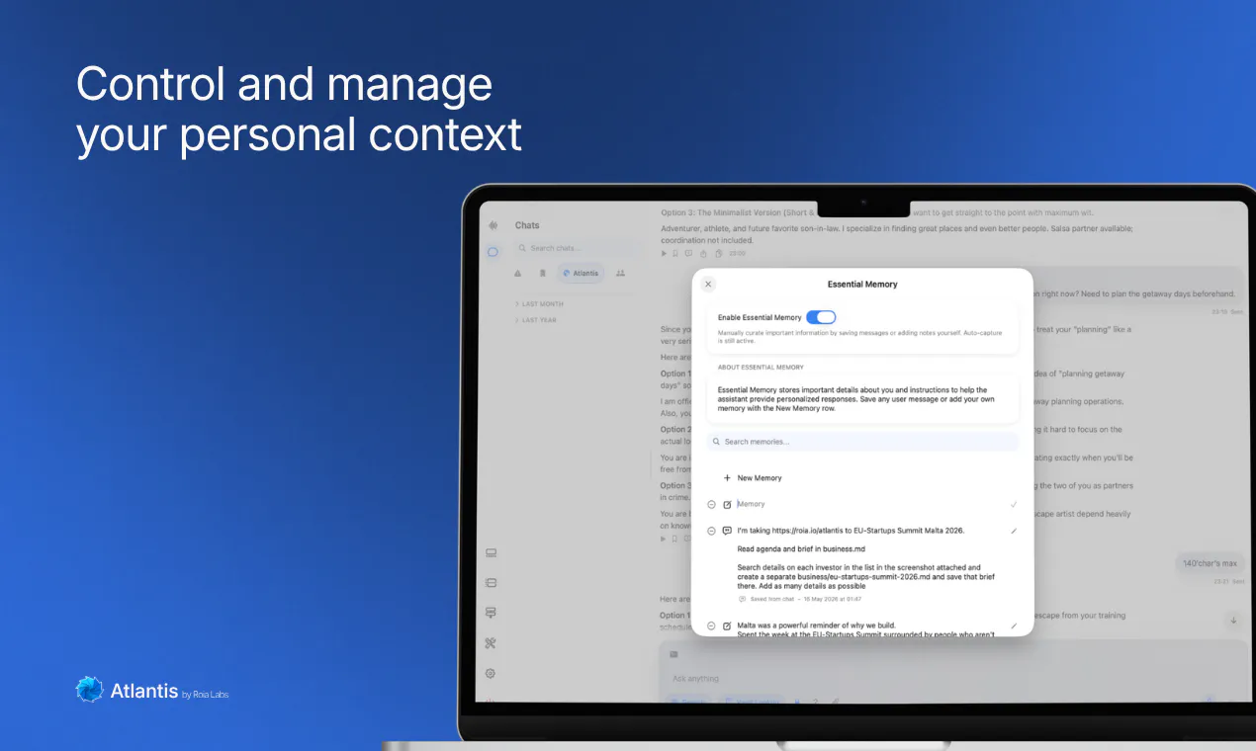The width and height of the screenshot is (1256, 751).
Task: Play the Option 3 response audio
Action: click(x=665, y=254)
